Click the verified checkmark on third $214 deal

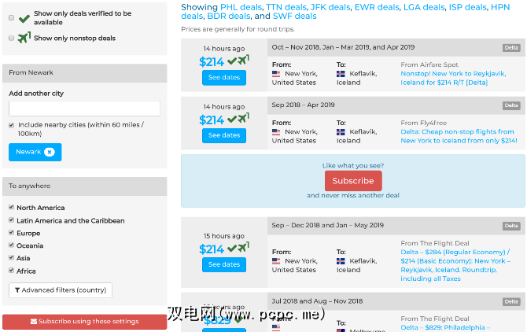click(x=232, y=248)
